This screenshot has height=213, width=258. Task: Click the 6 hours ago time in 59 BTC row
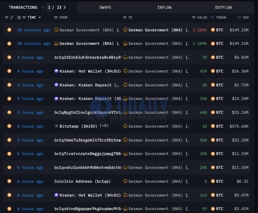tap(30, 209)
